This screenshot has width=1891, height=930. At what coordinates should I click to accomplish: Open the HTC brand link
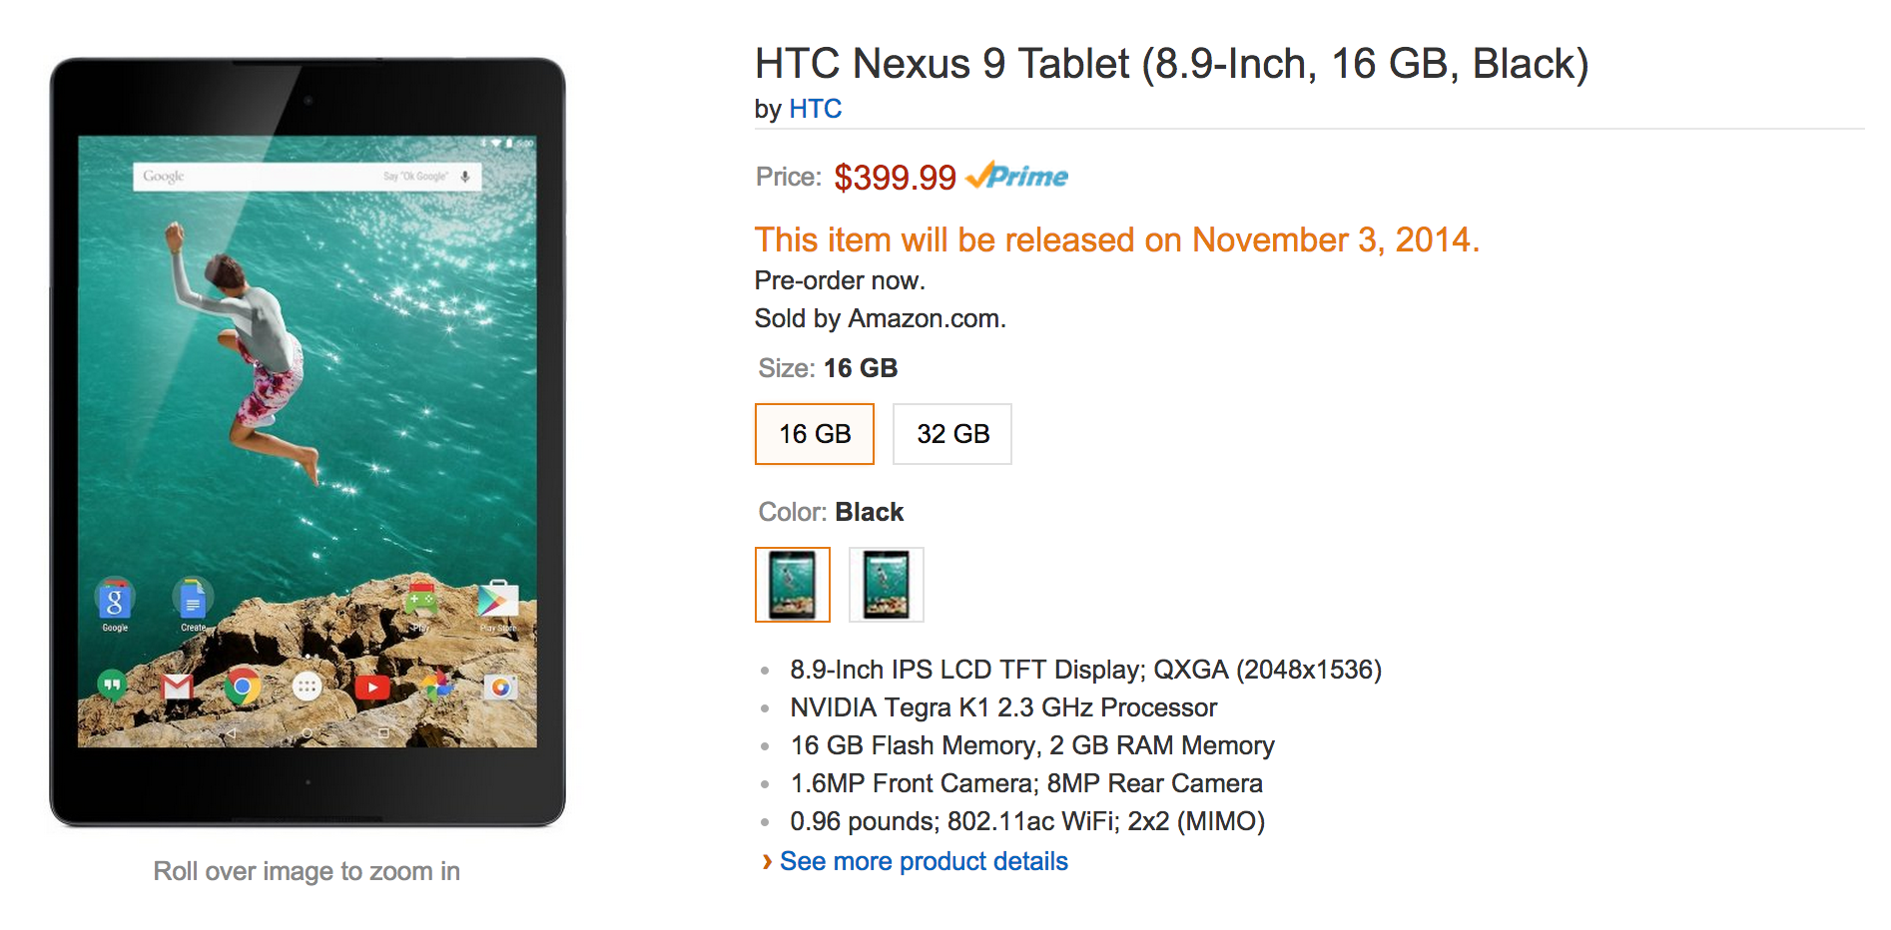[815, 109]
